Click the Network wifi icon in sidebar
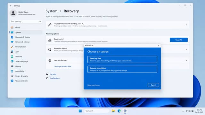Image resolution: width=205 pixels, height=115 pixels. (x=12, y=42)
